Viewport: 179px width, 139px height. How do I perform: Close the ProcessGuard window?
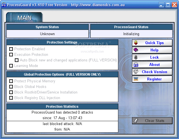click(174, 5)
